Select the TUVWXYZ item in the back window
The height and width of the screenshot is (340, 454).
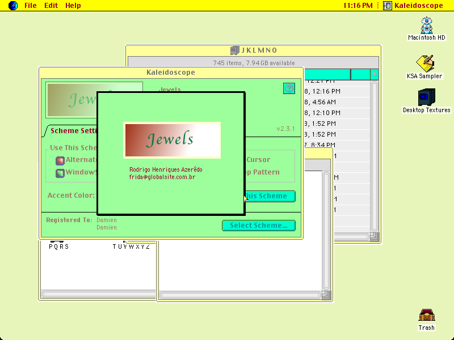tap(131, 246)
